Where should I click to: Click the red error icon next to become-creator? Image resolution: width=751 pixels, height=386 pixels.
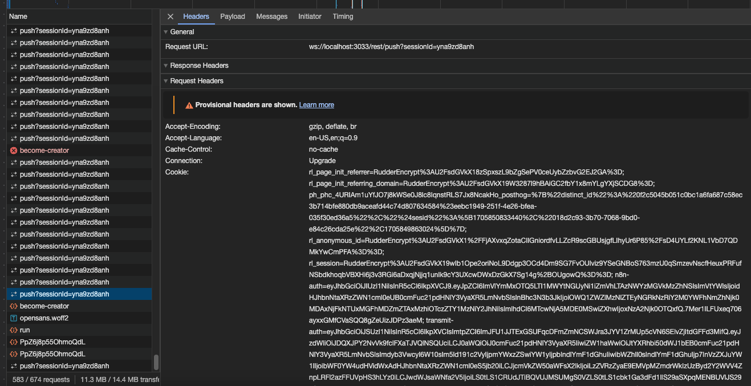(13, 150)
